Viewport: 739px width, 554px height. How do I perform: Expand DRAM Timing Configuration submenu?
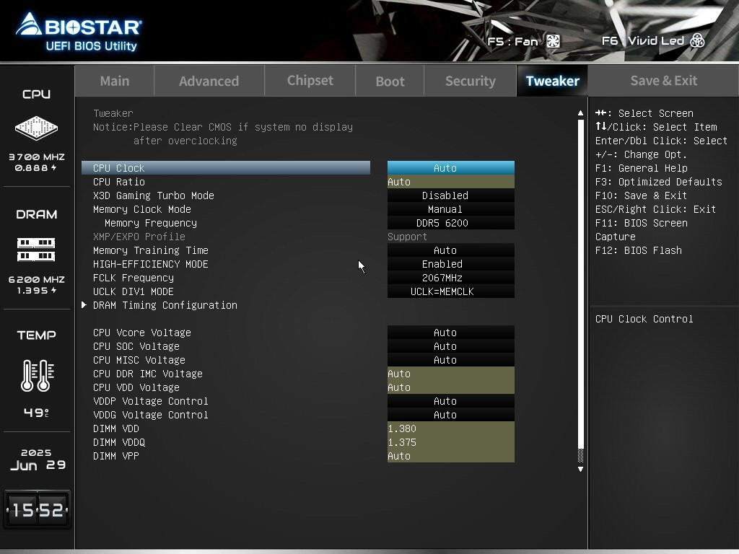165,305
